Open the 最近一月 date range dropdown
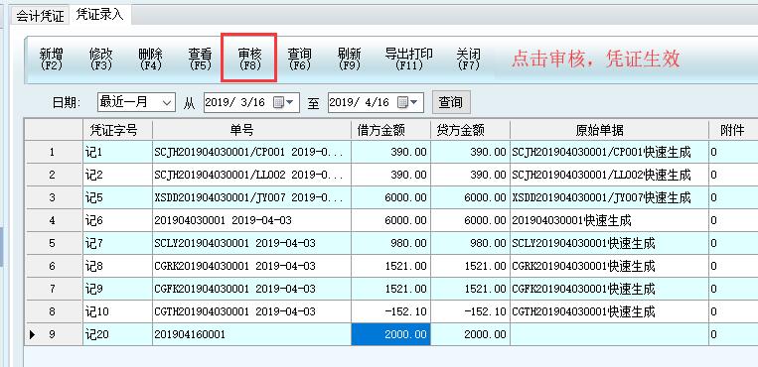This screenshot has height=367, width=758. point(136,102)
